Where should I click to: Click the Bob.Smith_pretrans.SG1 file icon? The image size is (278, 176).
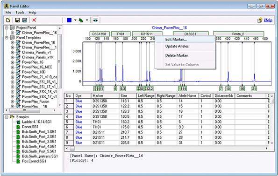coord(18,156)
